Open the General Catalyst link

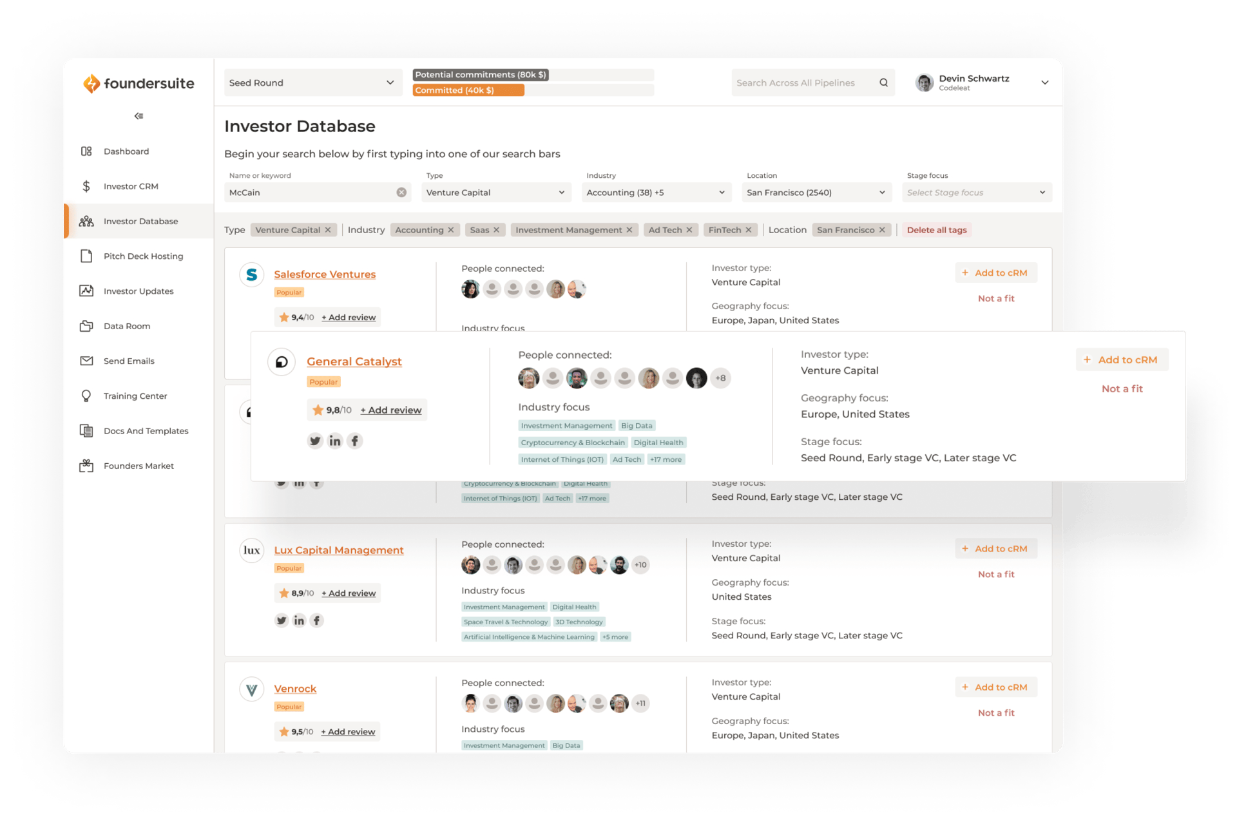354,361
